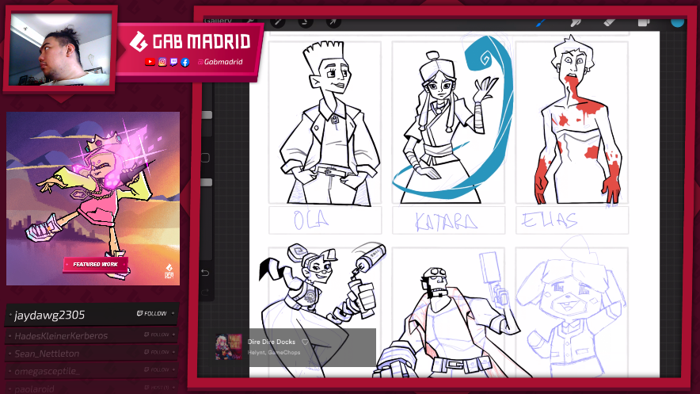Select Sean_Nettleton username

pos(47,354)
